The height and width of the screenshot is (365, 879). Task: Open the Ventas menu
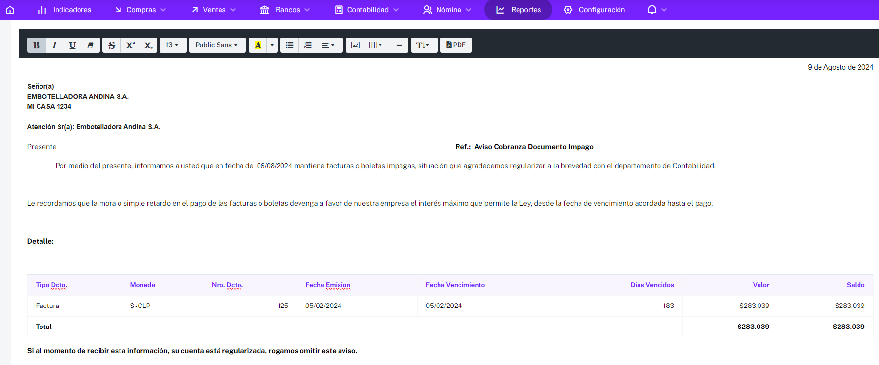pyautogui.click(x=214, y=10)
